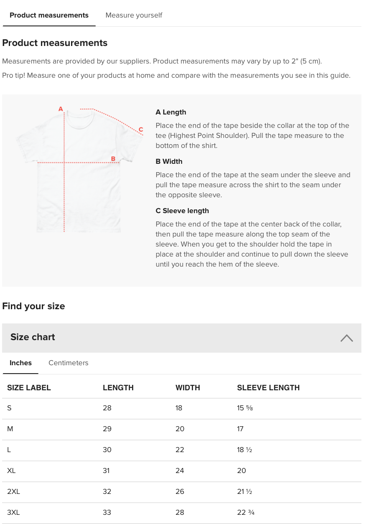Collapse the Size chart chevron arrow
The height and width of the screenshot is (524, 366).
click(x=346, y=338)
